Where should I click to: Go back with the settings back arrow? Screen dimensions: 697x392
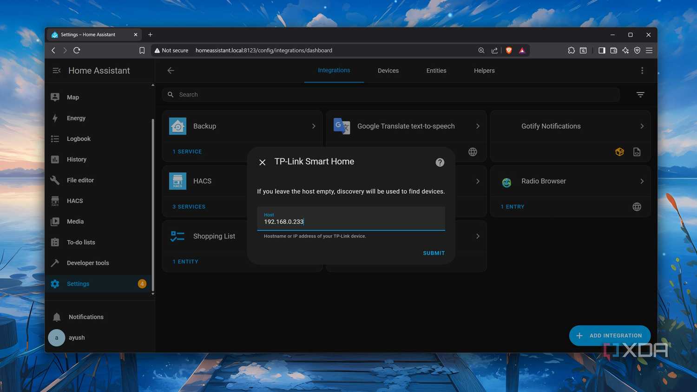pyautogui.click(x=171, y=71)
